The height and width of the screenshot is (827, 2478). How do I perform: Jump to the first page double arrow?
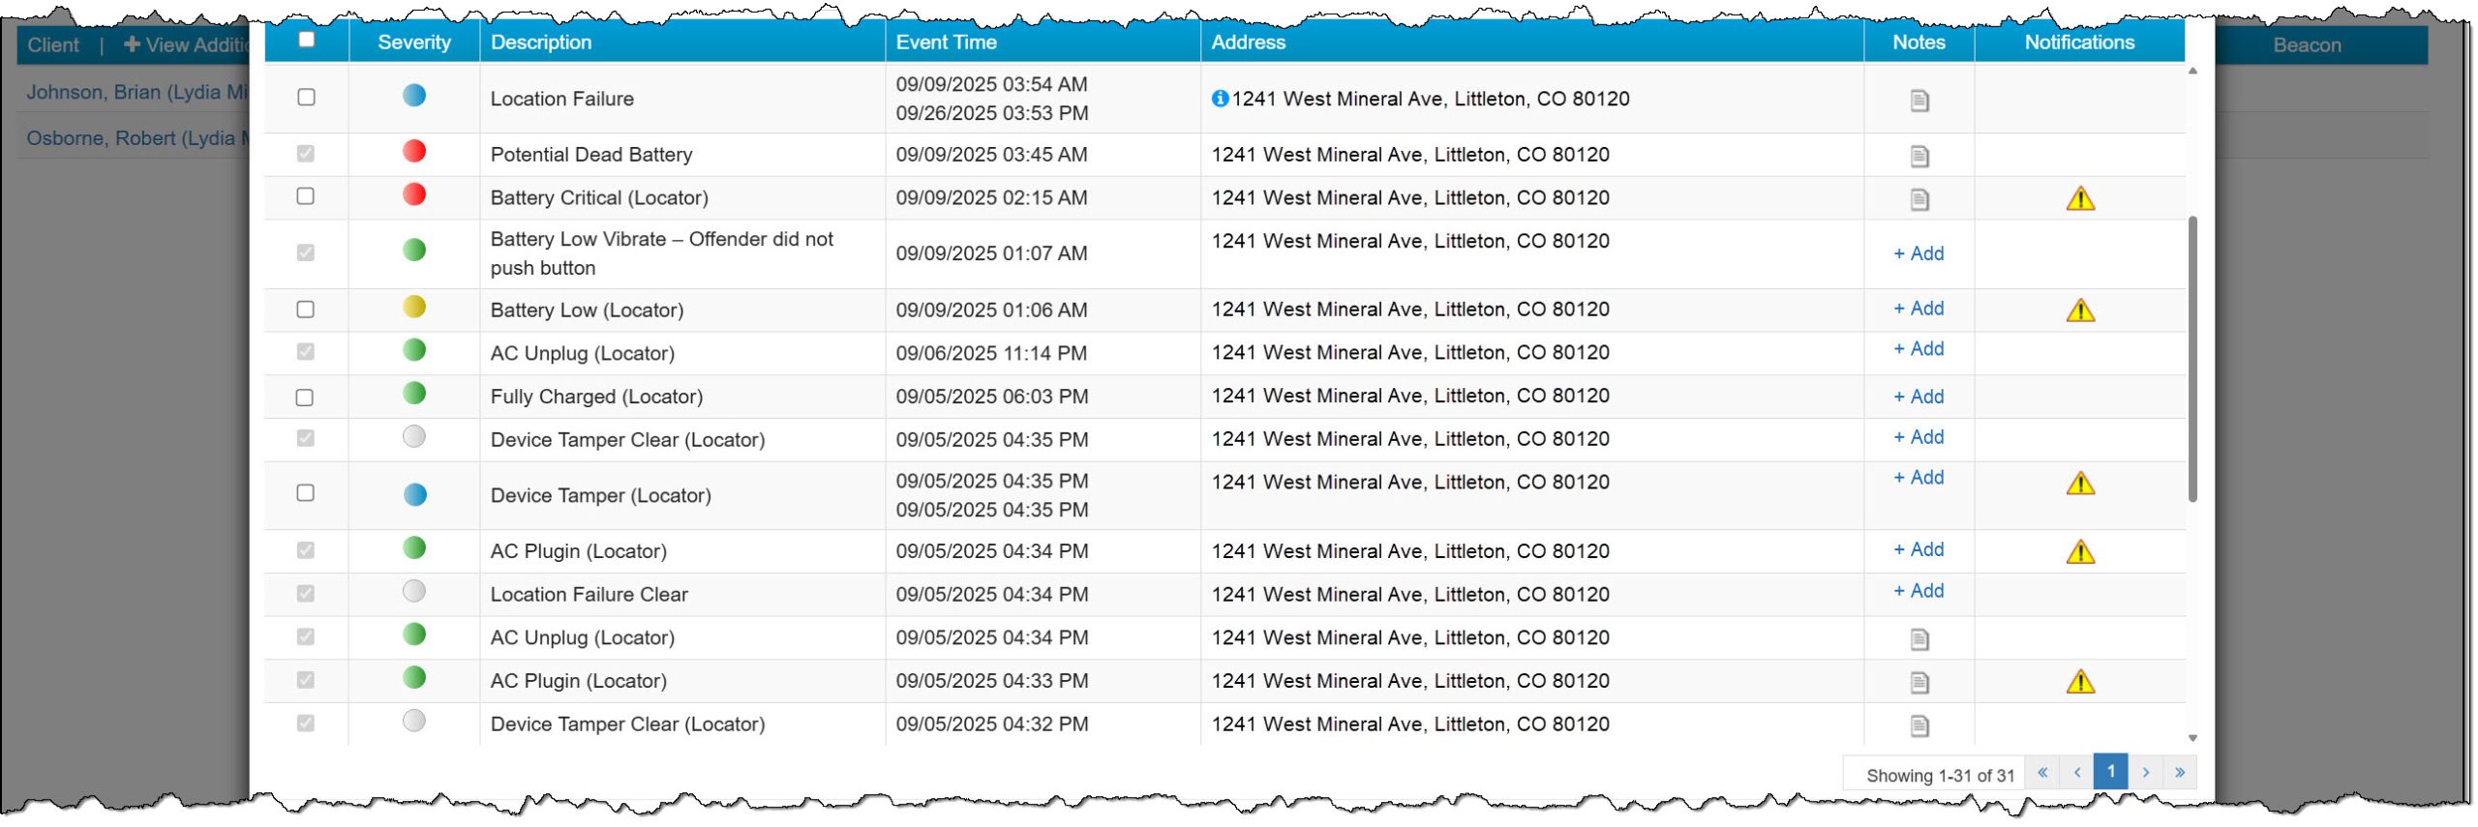(x=2041, y=773)
